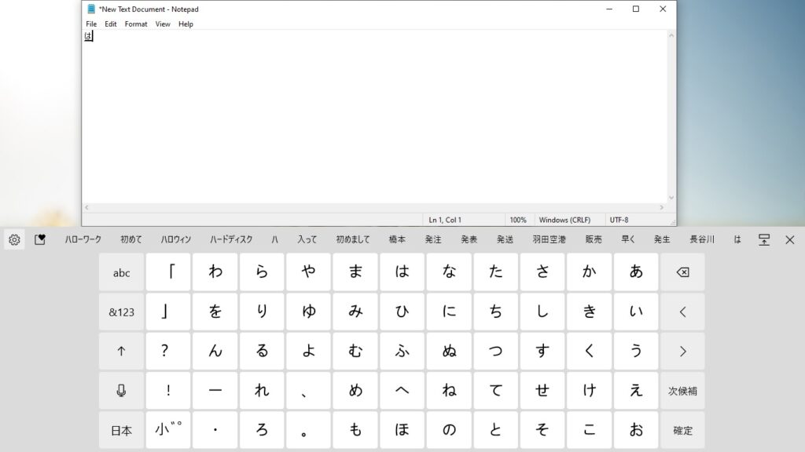805x452 pixels.
Task: Open 日本 language switcher key
Action: [x=121, y=431]
